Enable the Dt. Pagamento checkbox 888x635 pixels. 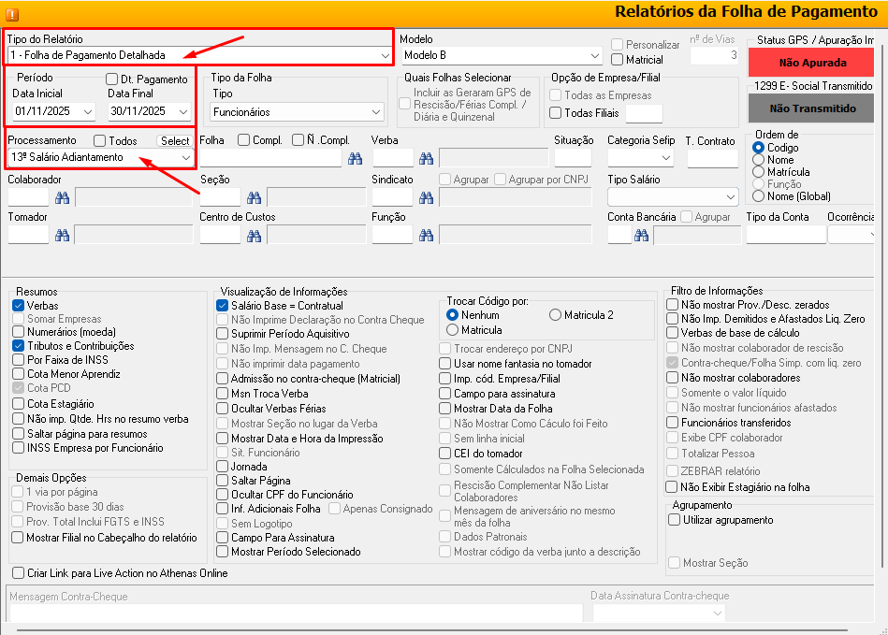[112, 79]
